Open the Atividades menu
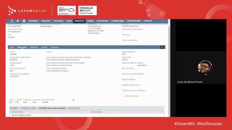The width and height of the screenshot is (232, 130). click(33, 21)
